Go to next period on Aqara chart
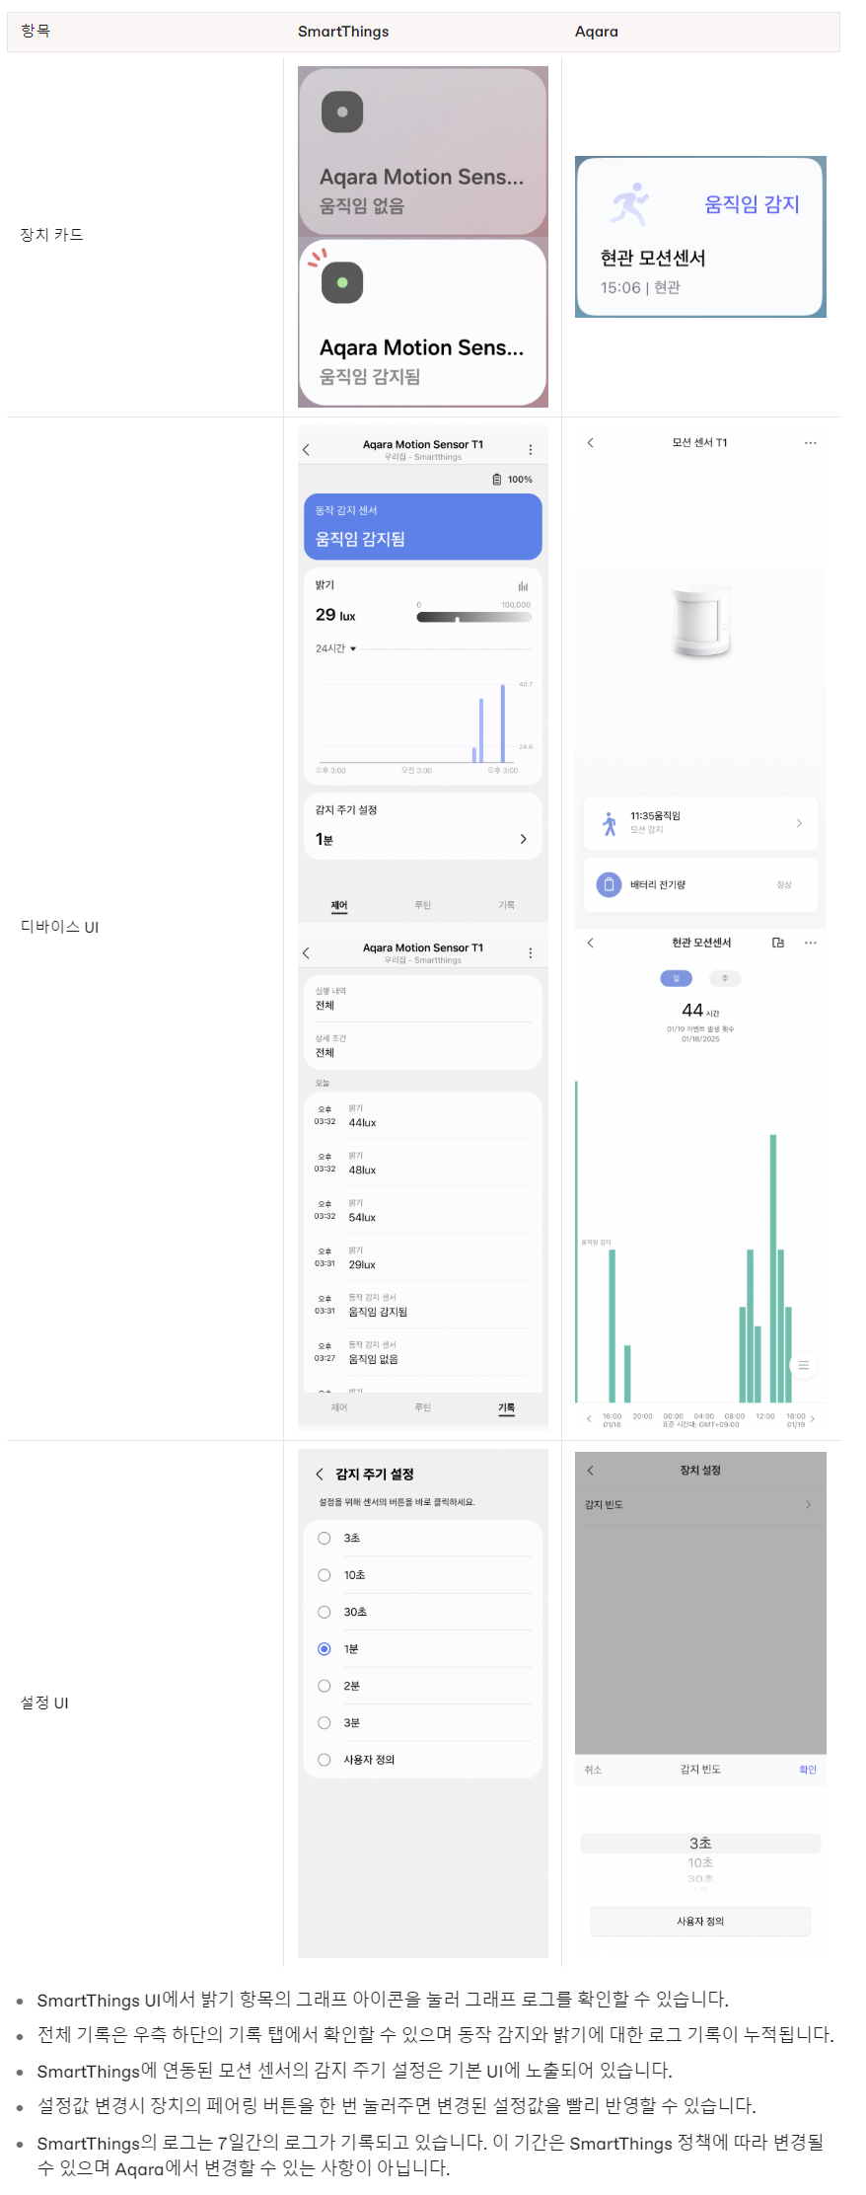The width and height of the screenshot is (866, 2195). tap(813, 1419)
